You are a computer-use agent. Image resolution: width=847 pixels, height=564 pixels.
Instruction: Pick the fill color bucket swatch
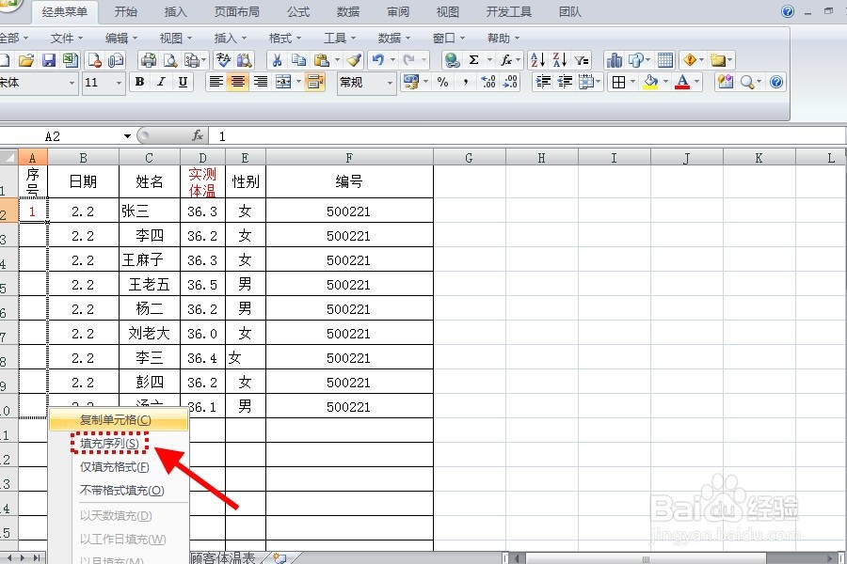[x=650, y=83]
